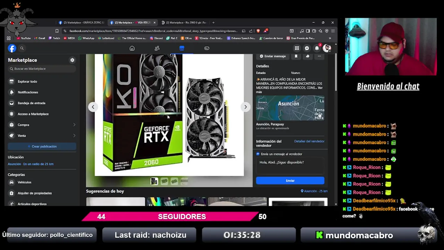444x250 pixels.
Task: Show previous product photo arrow
Action: (93, 107)
